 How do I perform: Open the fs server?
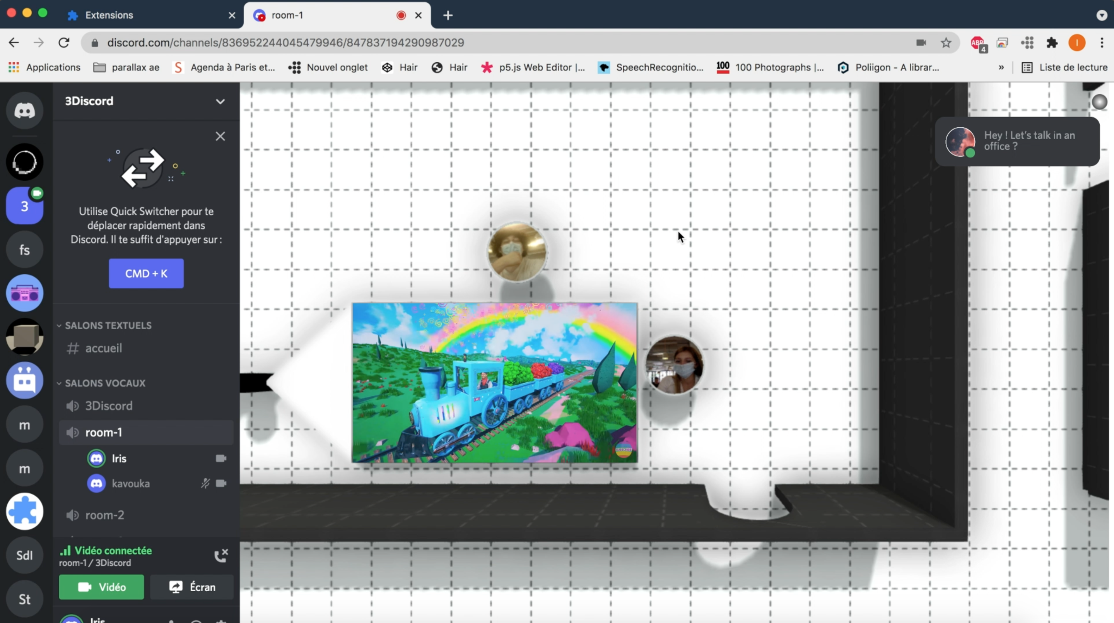coord(25,250)
